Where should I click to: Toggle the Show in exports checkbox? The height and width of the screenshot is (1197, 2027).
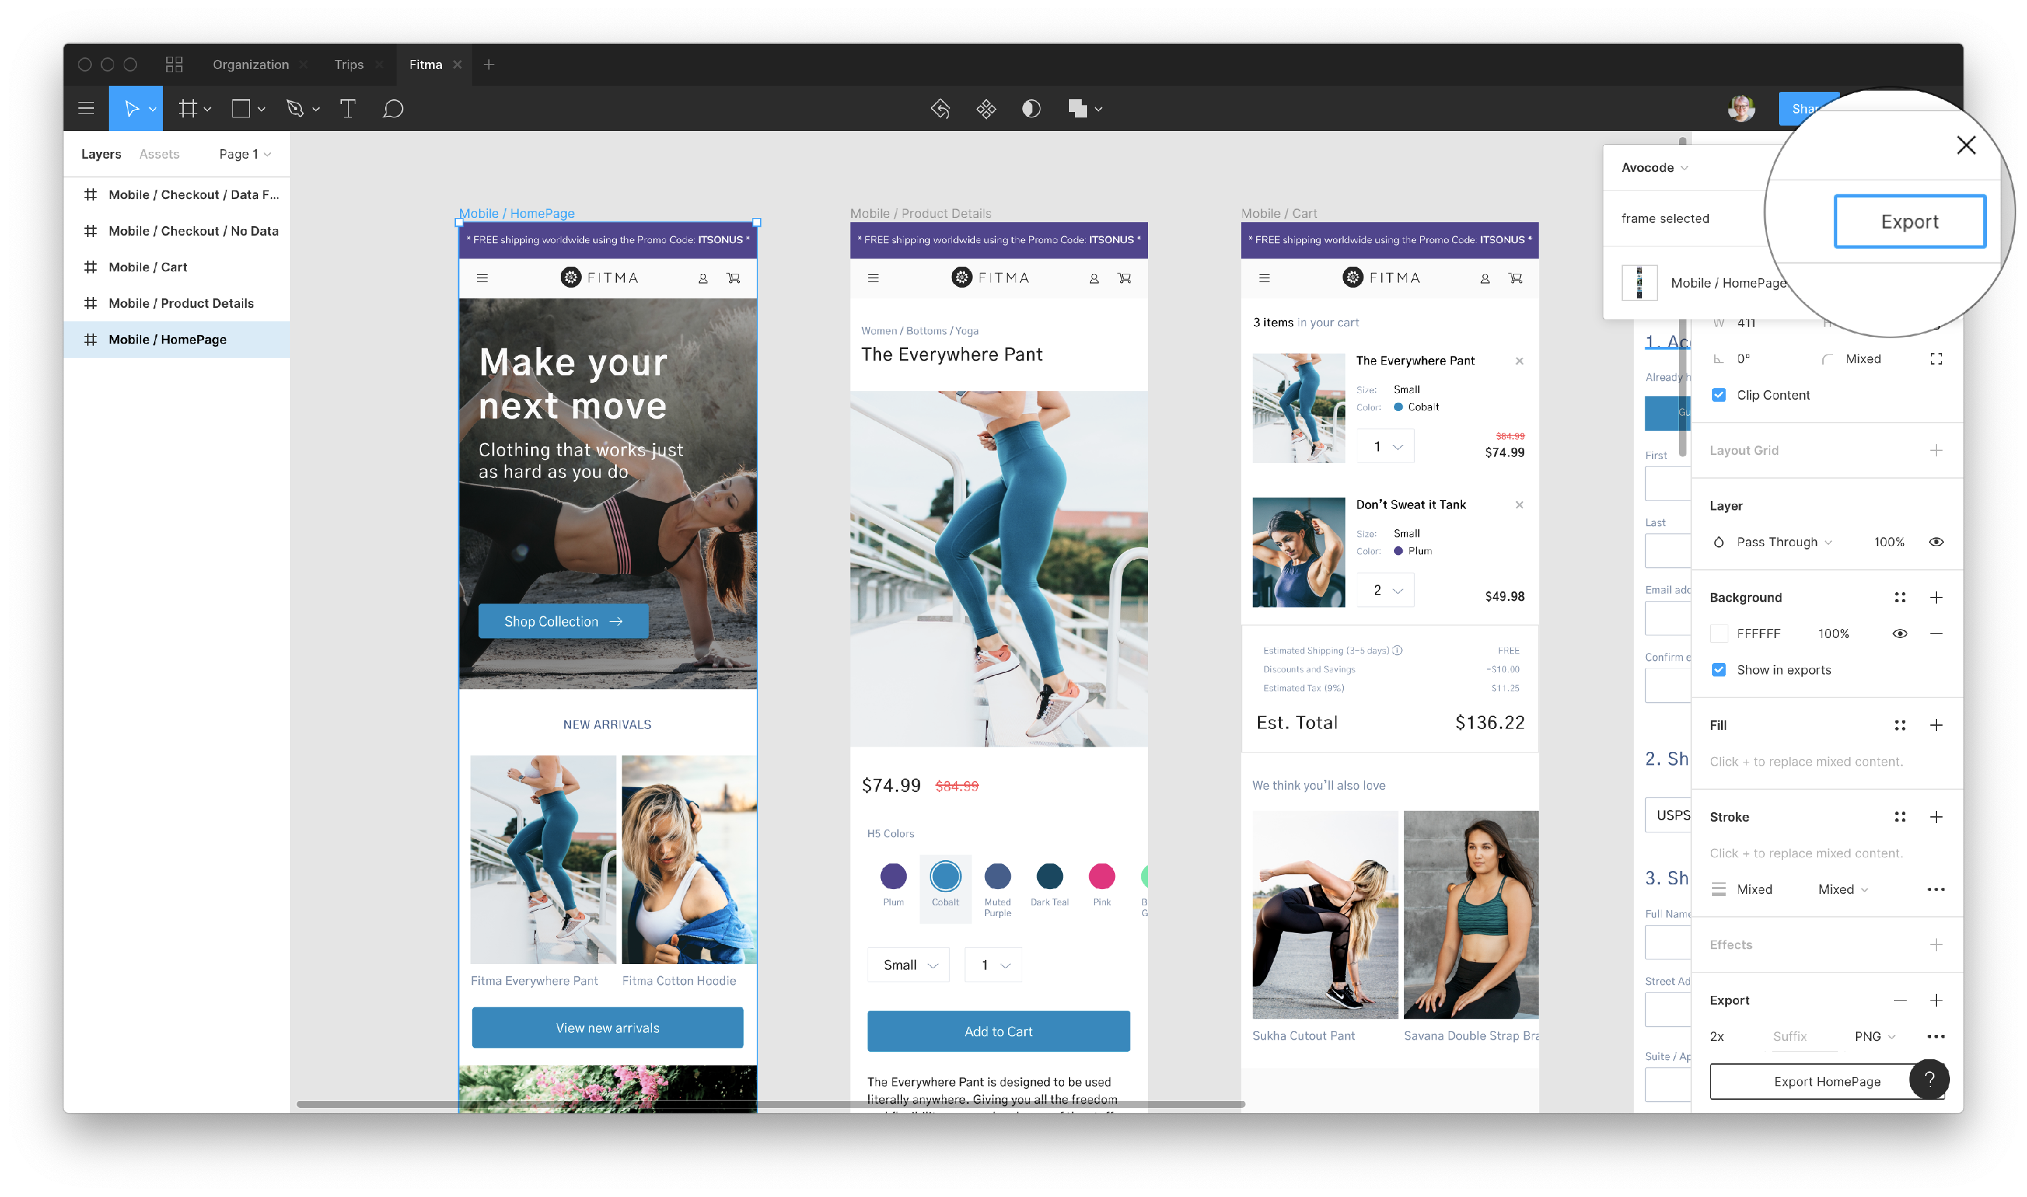point(1719,670)
